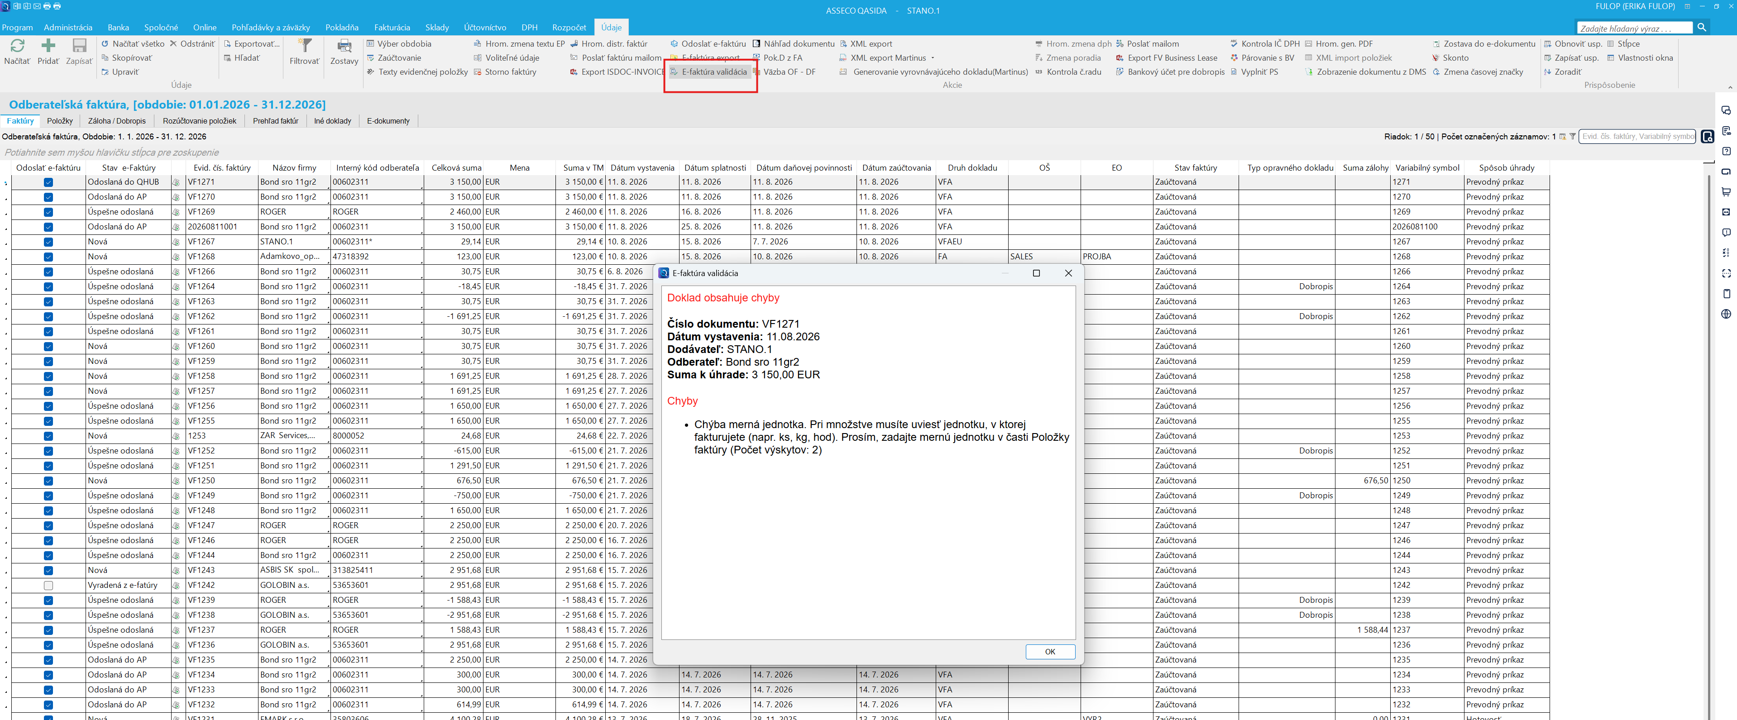Check the unchecked box for VF1242 row

[x=48, y=585]
